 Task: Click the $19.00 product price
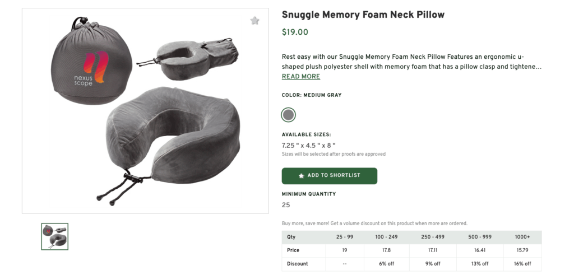(295, 32)
